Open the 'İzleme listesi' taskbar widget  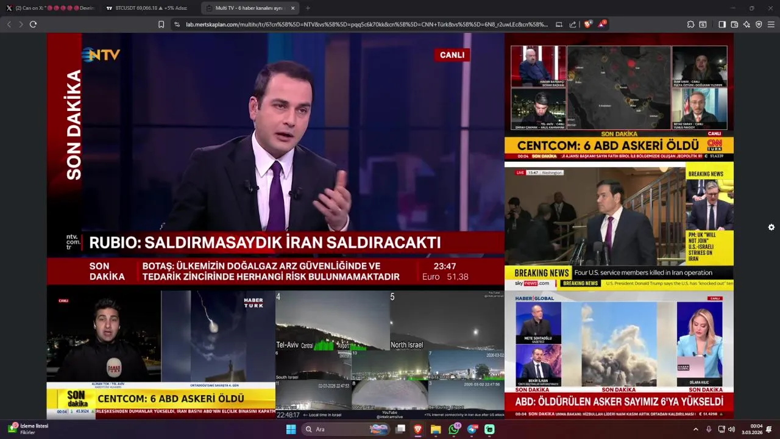click(x=29, y=429)
